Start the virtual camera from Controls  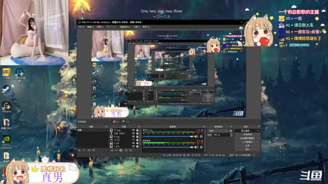click(x=248, y=138)
